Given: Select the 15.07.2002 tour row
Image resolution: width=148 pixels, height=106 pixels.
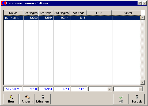Looking at the screenshot, I should (x=72, y=18).
